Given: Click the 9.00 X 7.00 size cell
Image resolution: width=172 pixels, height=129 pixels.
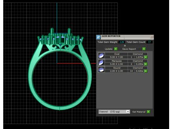Looking at the screenshot, I should point(116,57).
